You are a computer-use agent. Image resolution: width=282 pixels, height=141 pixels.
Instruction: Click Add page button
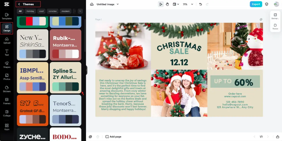(x=113, y=137)
